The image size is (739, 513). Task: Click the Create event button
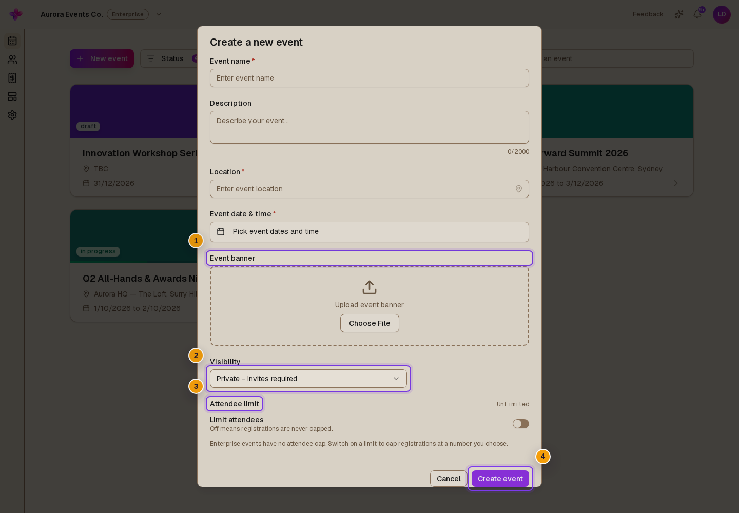point(500,479)
